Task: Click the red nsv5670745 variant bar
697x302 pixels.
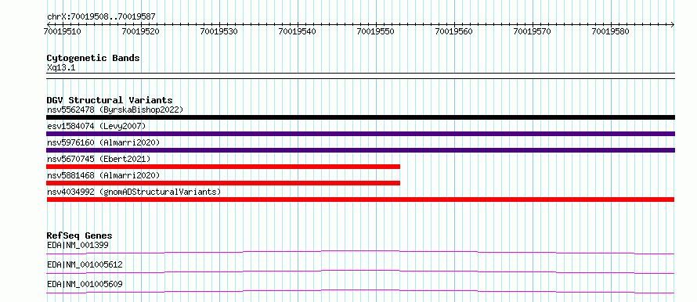Action: (223, 167)
